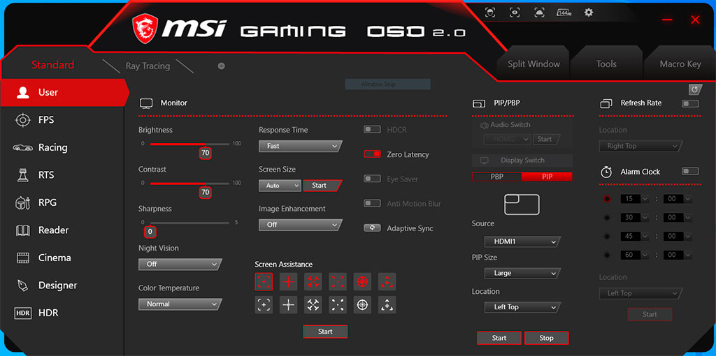
Task: Open the Reader mode in the sidebar
Action: click(62, 230)
